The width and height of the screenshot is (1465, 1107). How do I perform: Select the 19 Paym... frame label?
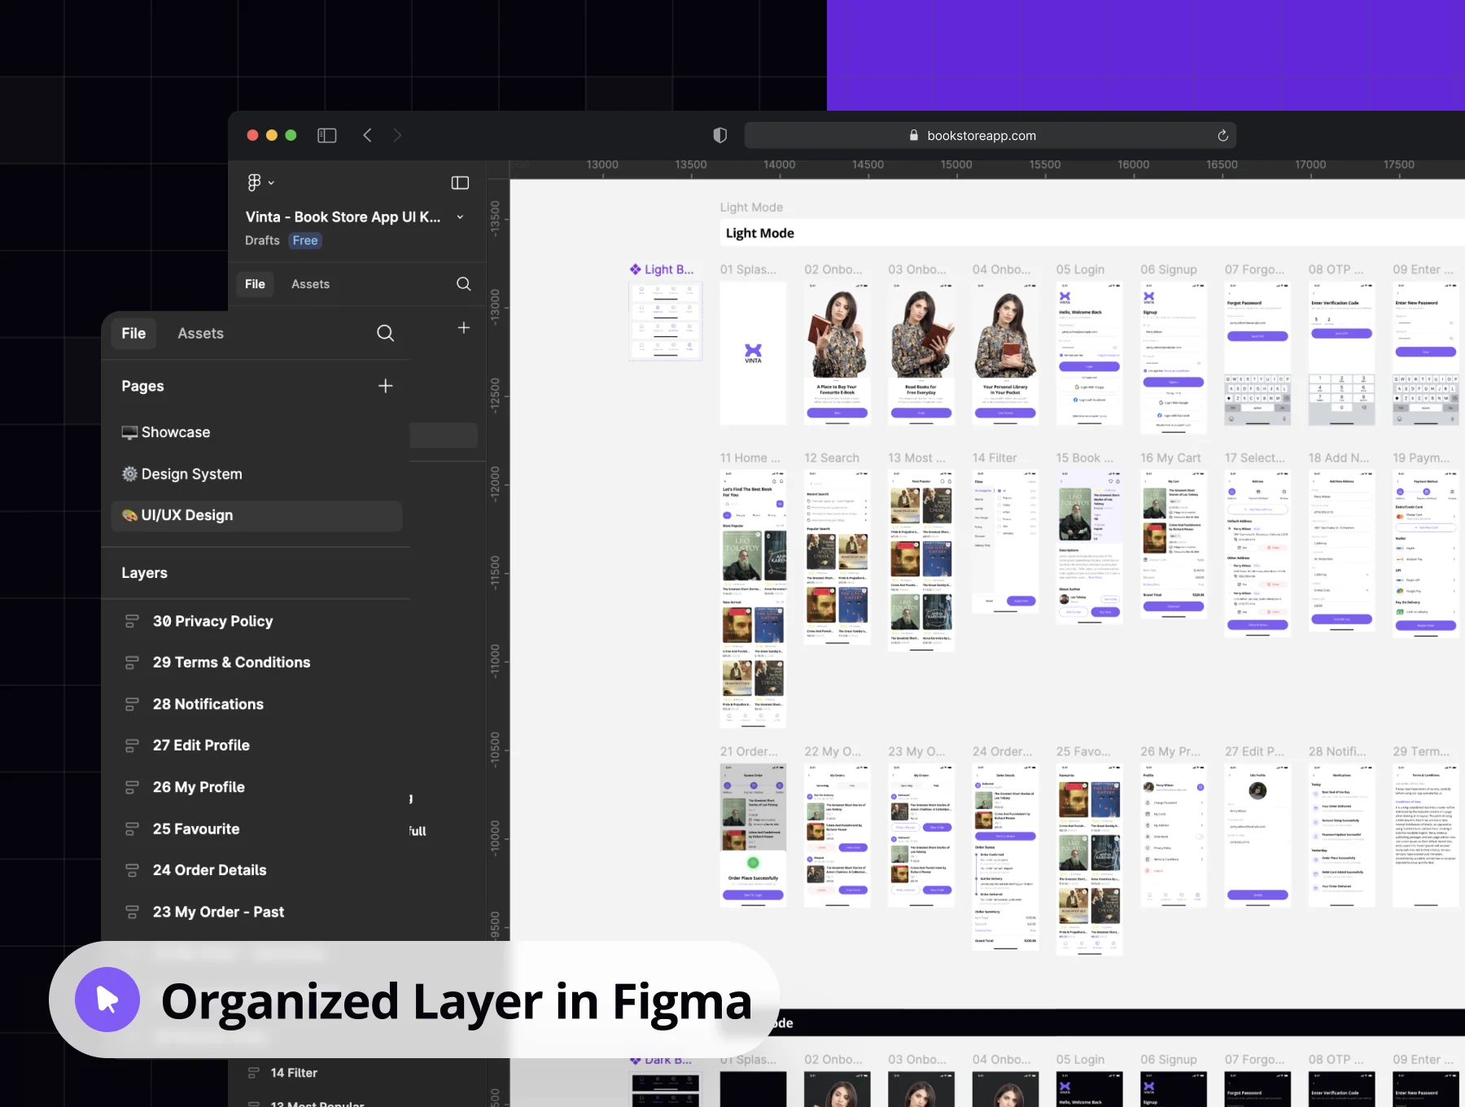[1421, 458]
